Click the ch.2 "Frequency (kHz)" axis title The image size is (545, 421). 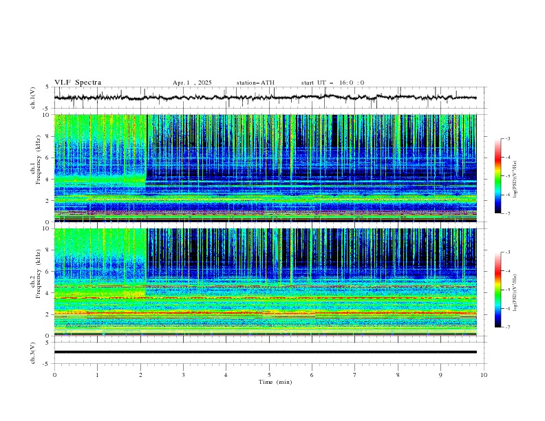pos(38,273)
